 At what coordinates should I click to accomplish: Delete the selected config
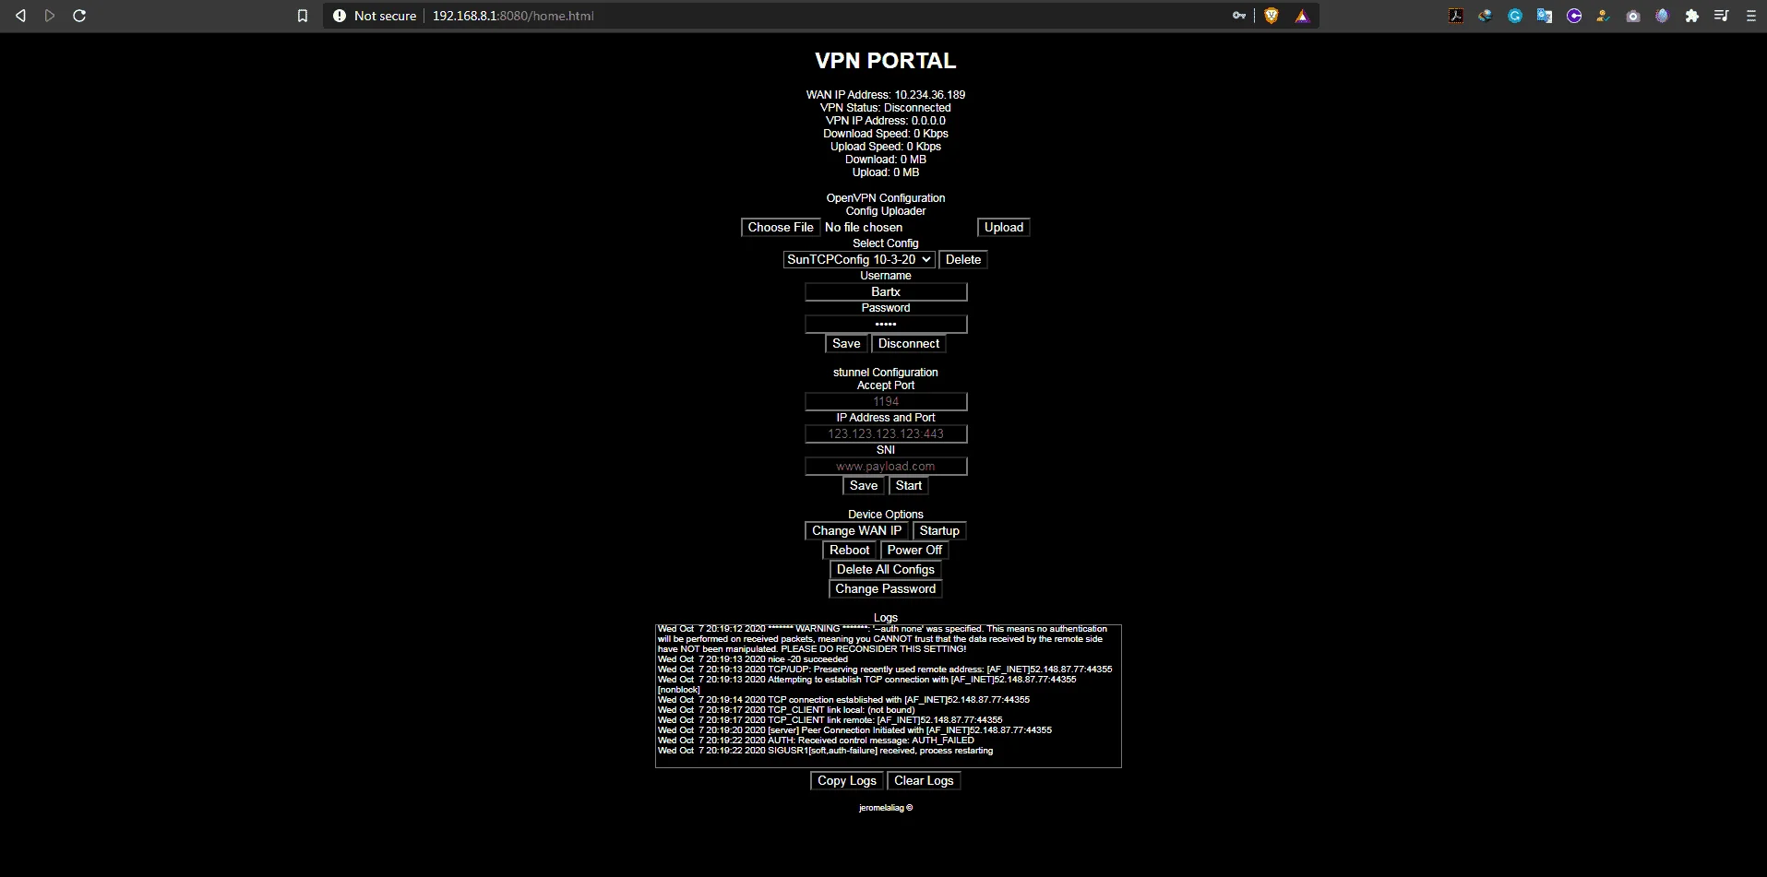[x=963, y=260]
